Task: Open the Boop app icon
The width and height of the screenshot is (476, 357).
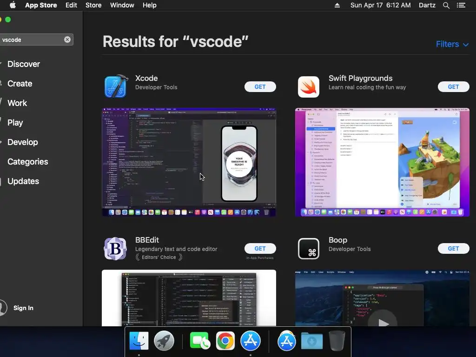Action: [x=309, y=249]
